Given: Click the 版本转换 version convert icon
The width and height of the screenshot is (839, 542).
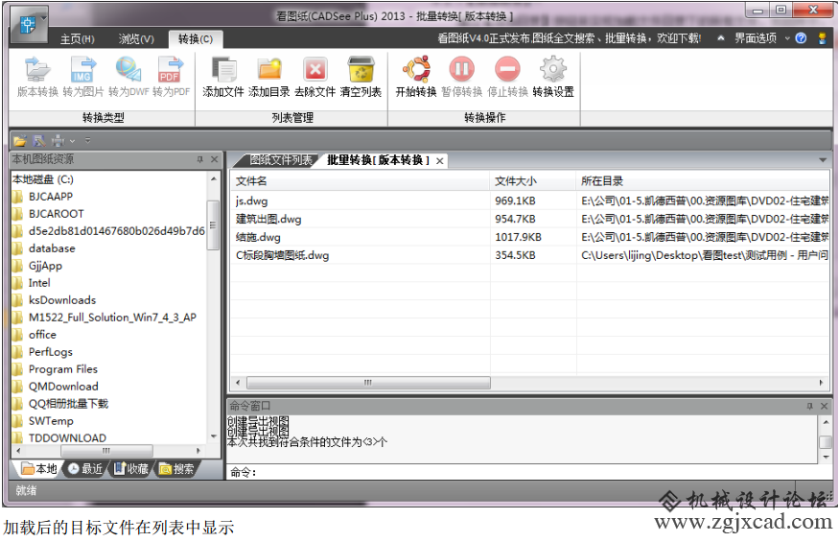Looking at the screenshot, I should (37, 77).
